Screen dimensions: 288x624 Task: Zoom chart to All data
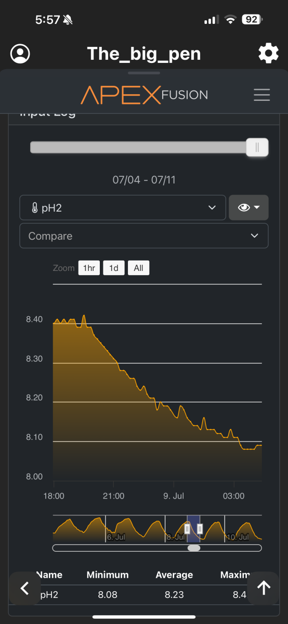[x=138, y=268]
